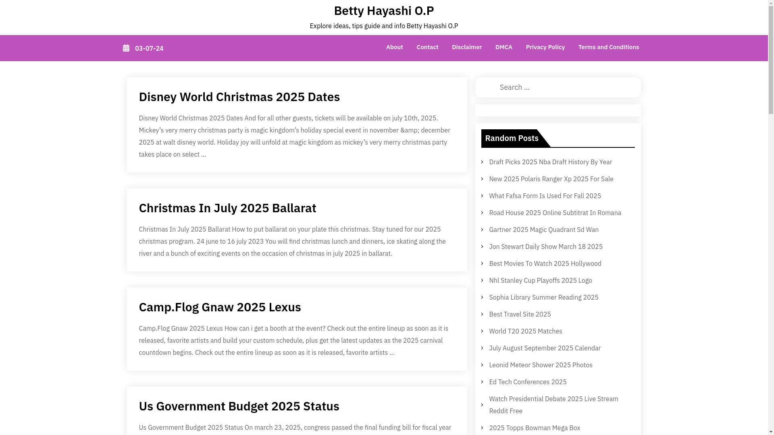774x435 pixels.
Task: Open Road House 2025 Online Subtitrat link
Action: point(555,213)
